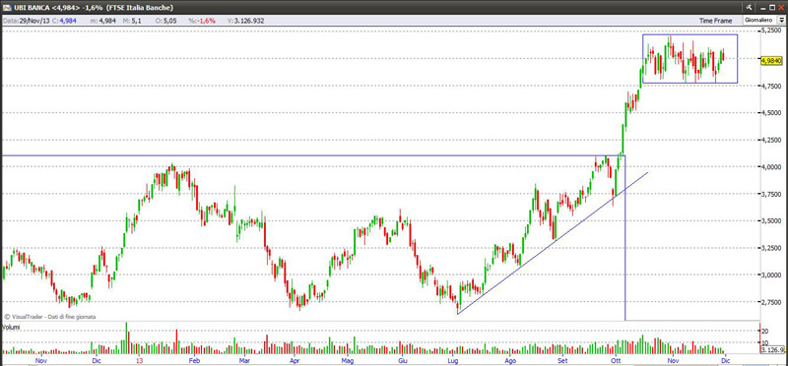Maximize the UBI BANCA chart window
This screenshot has width=788, height=366.
(x=772, y=8)
